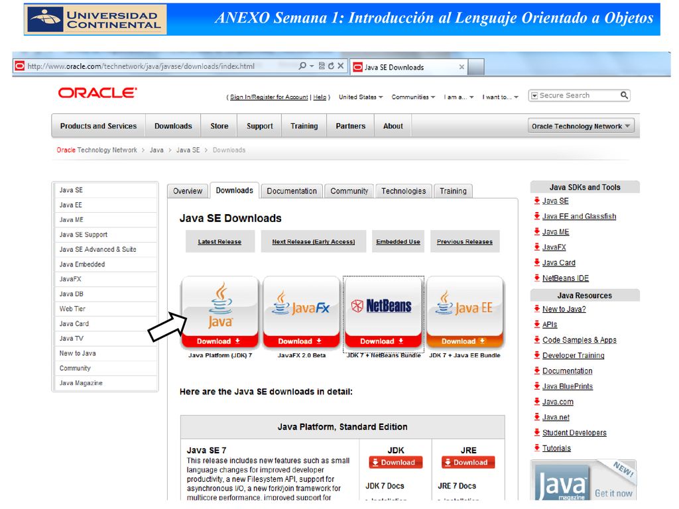The height and width of the screenshot is (509, 679).
Task: Open Java EE in the left sidebar
Action: [x=105, y=205]
